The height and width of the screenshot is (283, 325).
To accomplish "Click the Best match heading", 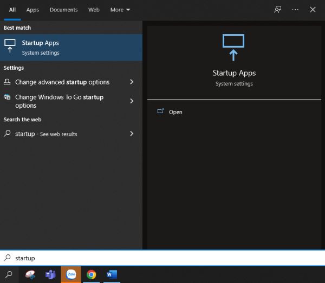I will click(x=17, y=28).
